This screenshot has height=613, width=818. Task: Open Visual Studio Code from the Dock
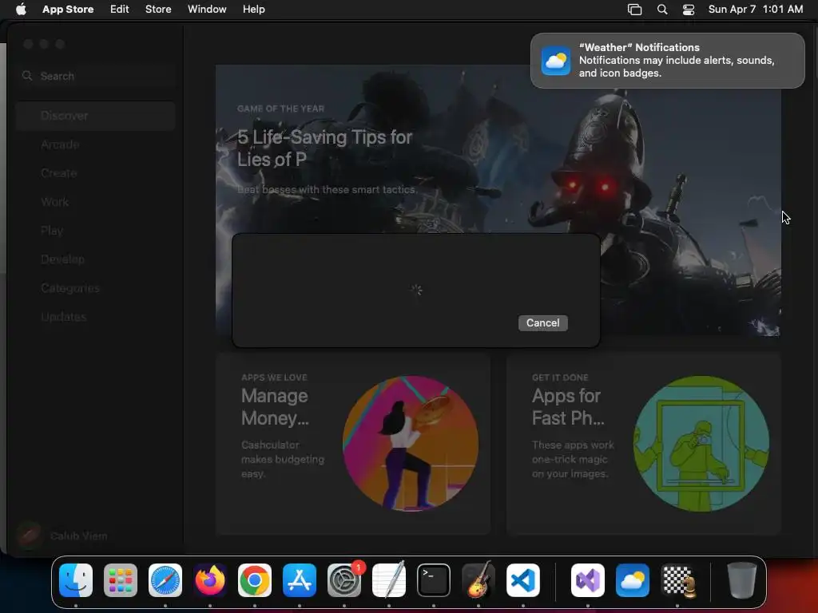[x=523, y=580]
